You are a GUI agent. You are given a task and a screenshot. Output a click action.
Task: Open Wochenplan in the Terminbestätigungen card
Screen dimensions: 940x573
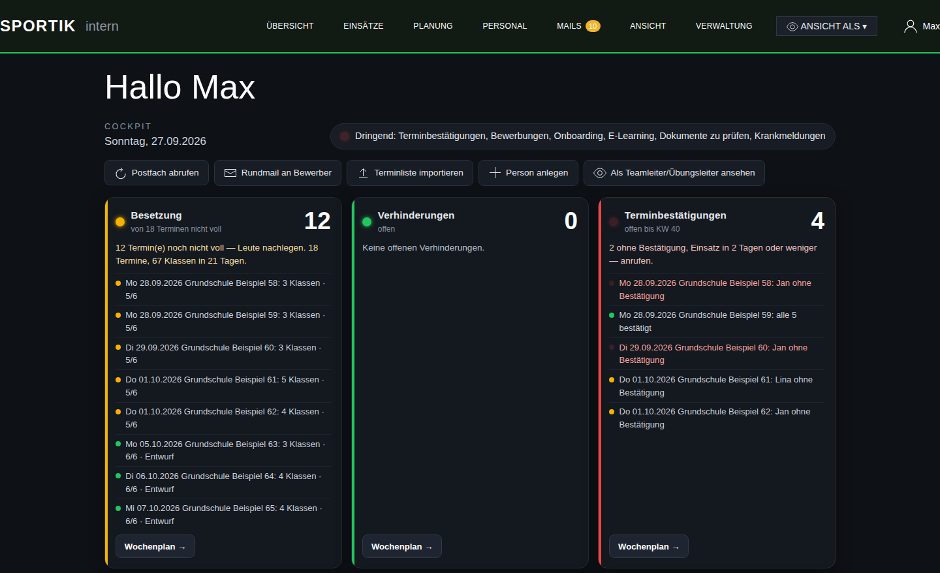[x=649, y=547]
